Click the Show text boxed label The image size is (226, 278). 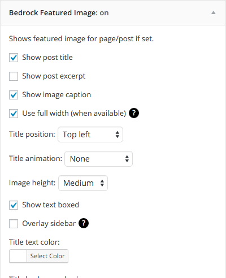point(50,205)
